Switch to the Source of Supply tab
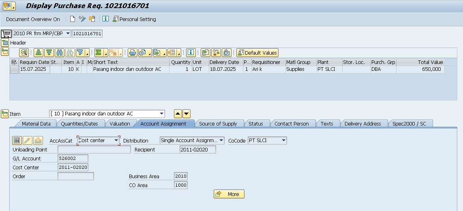The height and width of the screenshot is (211, 463). coord(218,124)
